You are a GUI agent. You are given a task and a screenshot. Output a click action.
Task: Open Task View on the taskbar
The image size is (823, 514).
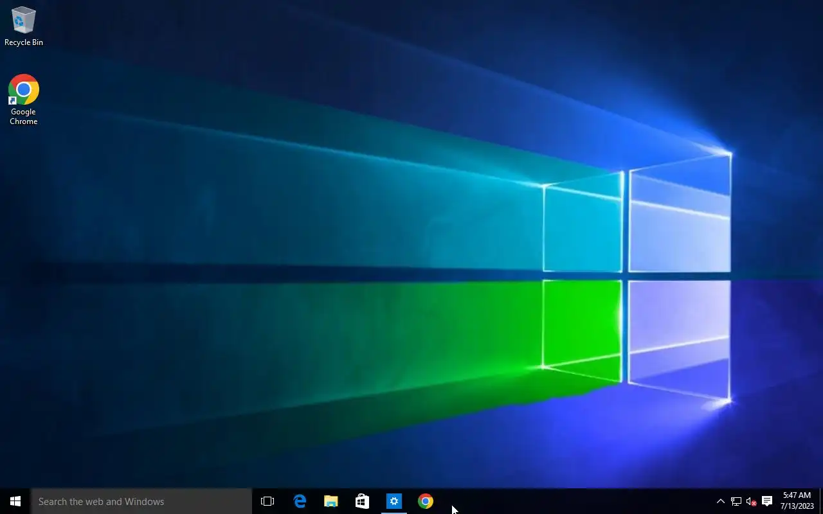(x=267, y=501)
